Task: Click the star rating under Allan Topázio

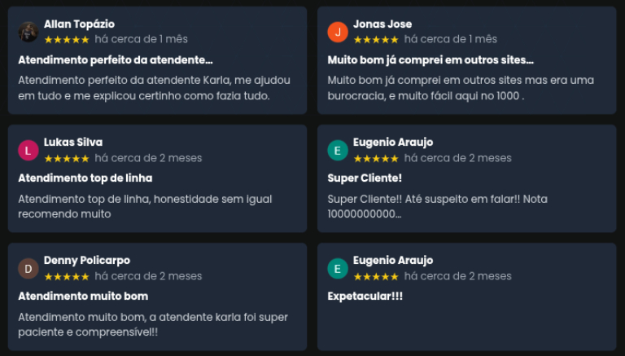Action: pos(67,39)
